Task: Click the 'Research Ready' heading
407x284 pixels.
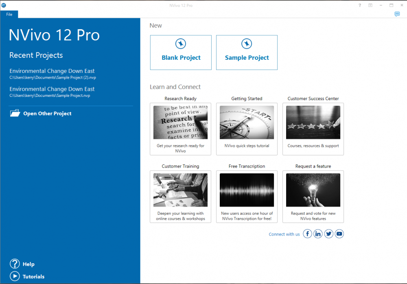Action: pos(180,98)
